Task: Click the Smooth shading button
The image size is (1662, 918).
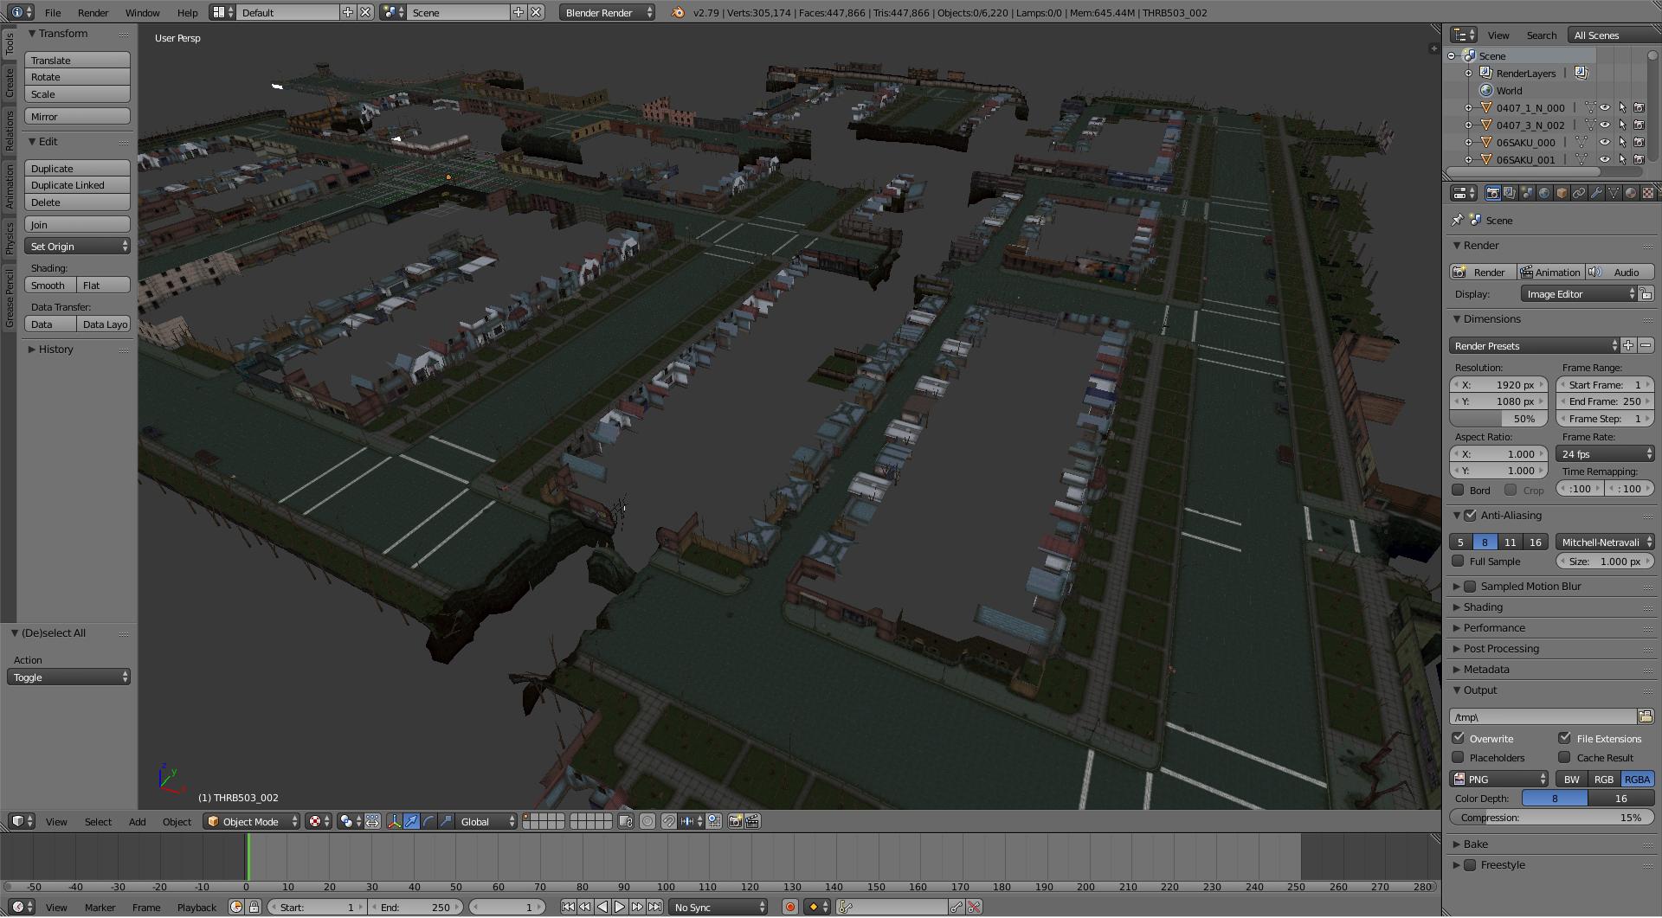Action: [50, 286]
